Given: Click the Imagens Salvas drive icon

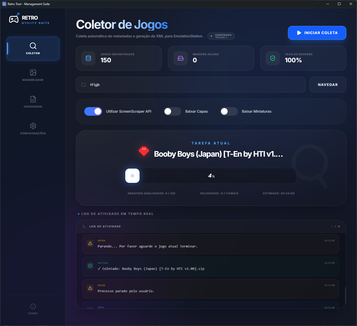Looking at the screenshot, I should (181, 58).
